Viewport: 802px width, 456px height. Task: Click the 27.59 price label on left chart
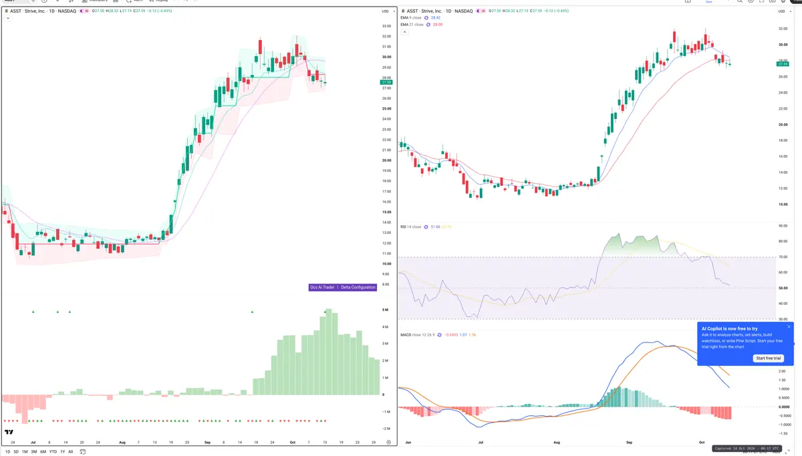pos(386,82)
